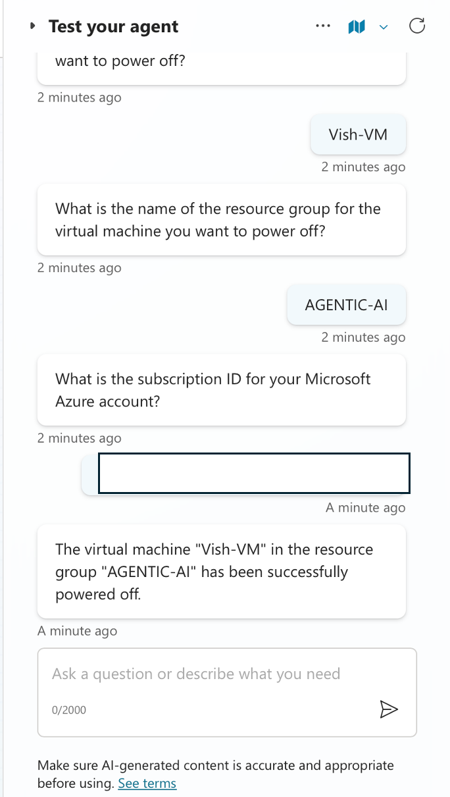This screenshot has height=797, width=450.
Task: Click the powered off confirmation message
Action: 222,572
